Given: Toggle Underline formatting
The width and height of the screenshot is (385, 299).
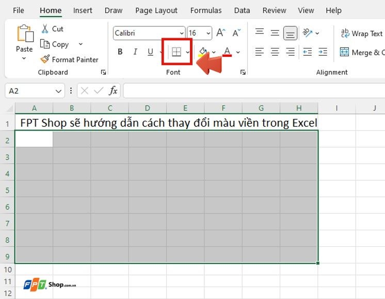Looking at the screenshot, I should click(151, 52).
